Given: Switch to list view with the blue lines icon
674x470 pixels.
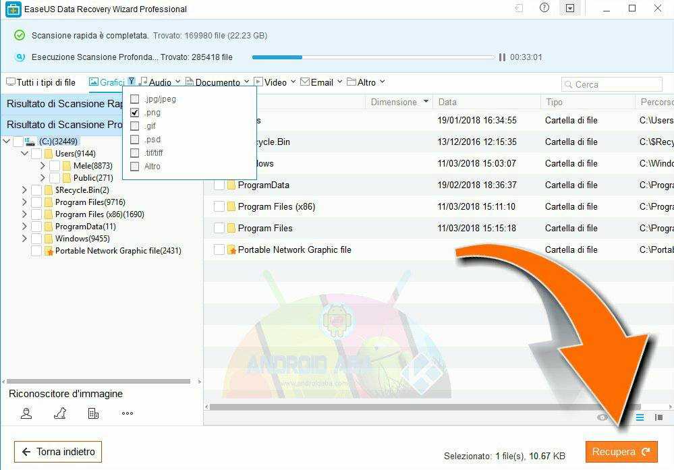Looking at the screenshot, I should [x=640, y=417].
